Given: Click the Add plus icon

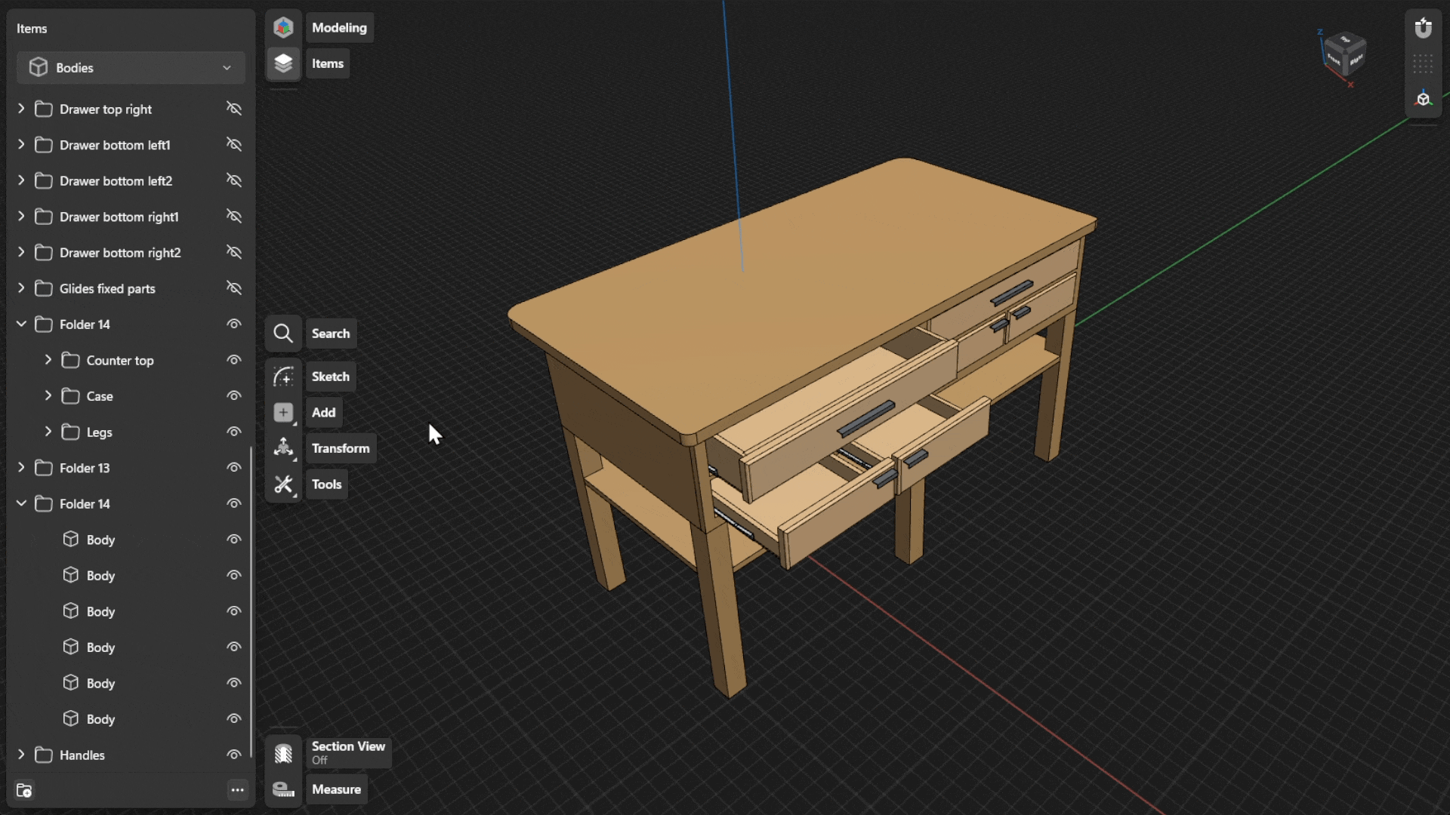Looking at the screenshot, I should [283, 412].
